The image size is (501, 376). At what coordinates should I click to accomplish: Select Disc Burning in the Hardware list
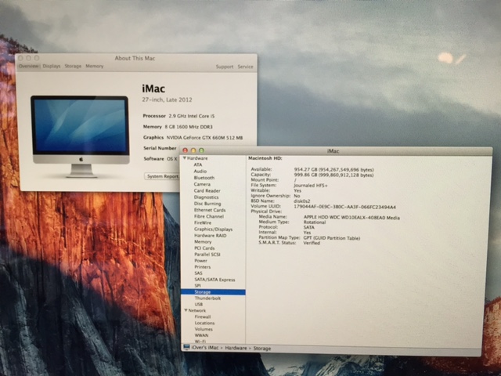coord(207,204)
